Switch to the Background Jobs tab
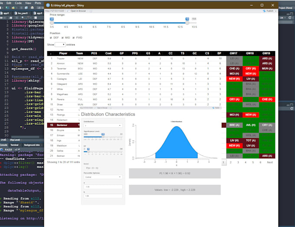 [32, 145]
